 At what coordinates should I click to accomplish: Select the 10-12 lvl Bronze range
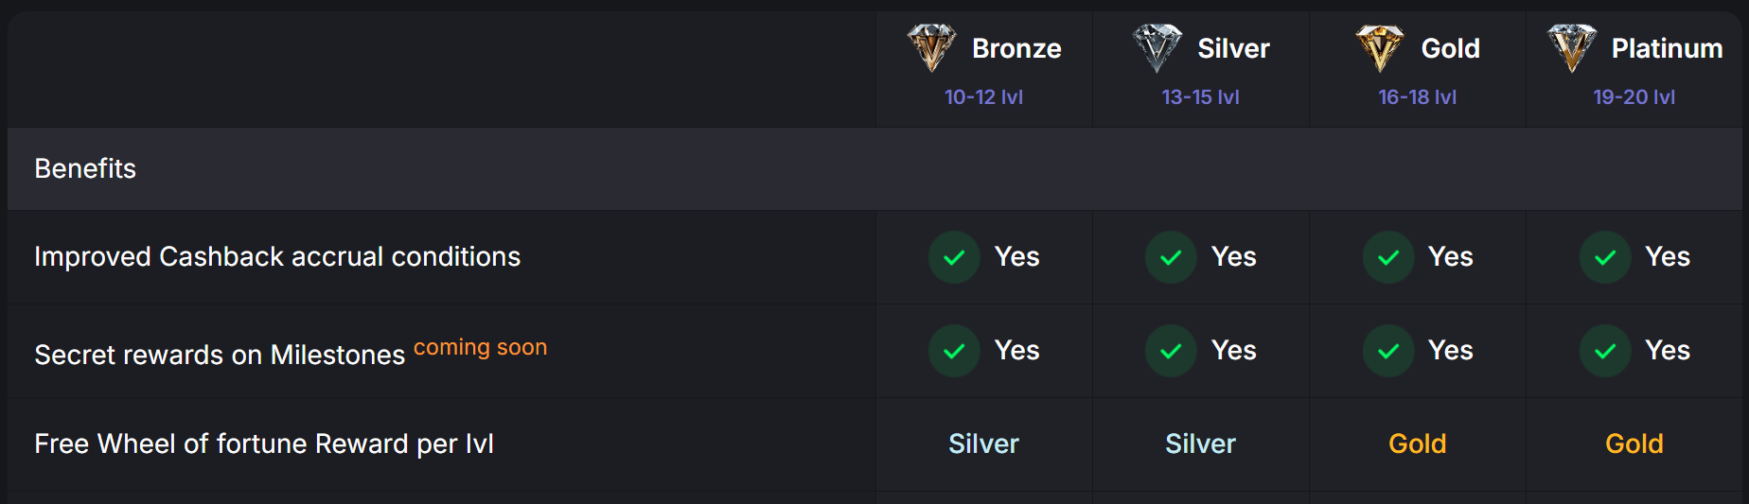tap(983, 97)
